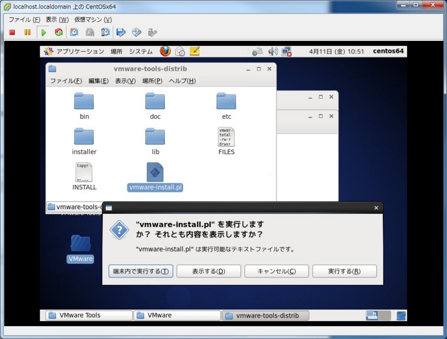Open the 表示(W) menu of the VMware console
The width and height of the screenshot is (447, 339).
click(x=57, y=20)
